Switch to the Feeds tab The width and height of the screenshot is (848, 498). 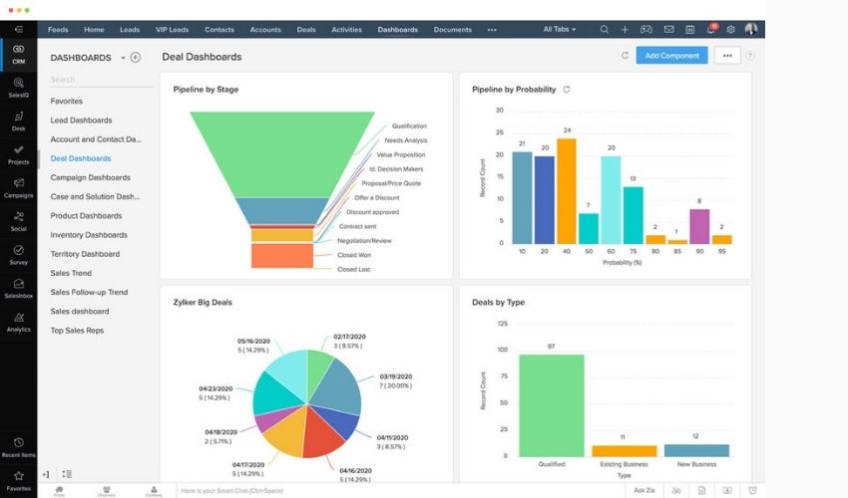tap(58, 30)
